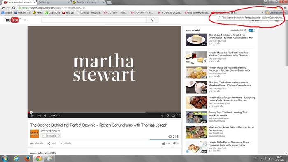This screenshot has height=162, width=288.
Task: Toggle the subscribed button for Everyday Food
Action: [49, 136]
